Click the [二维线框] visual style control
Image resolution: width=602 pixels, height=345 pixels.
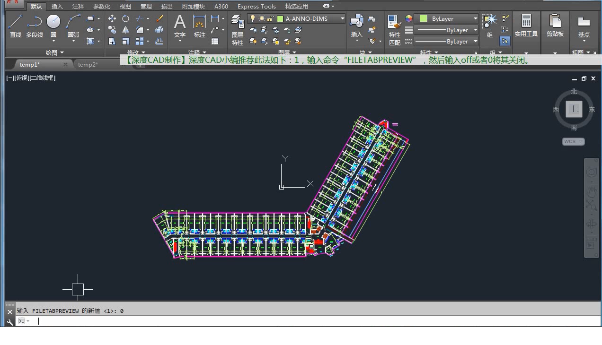point(43,78)
